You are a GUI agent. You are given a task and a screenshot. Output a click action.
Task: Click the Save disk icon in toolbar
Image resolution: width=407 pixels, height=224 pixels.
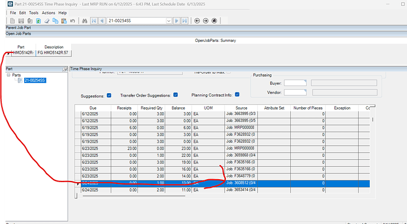pos(21,21)
